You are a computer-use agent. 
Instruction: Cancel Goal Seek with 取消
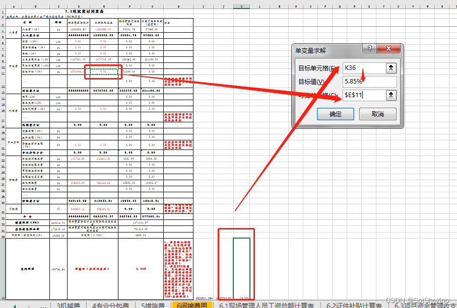click(378, 114)
